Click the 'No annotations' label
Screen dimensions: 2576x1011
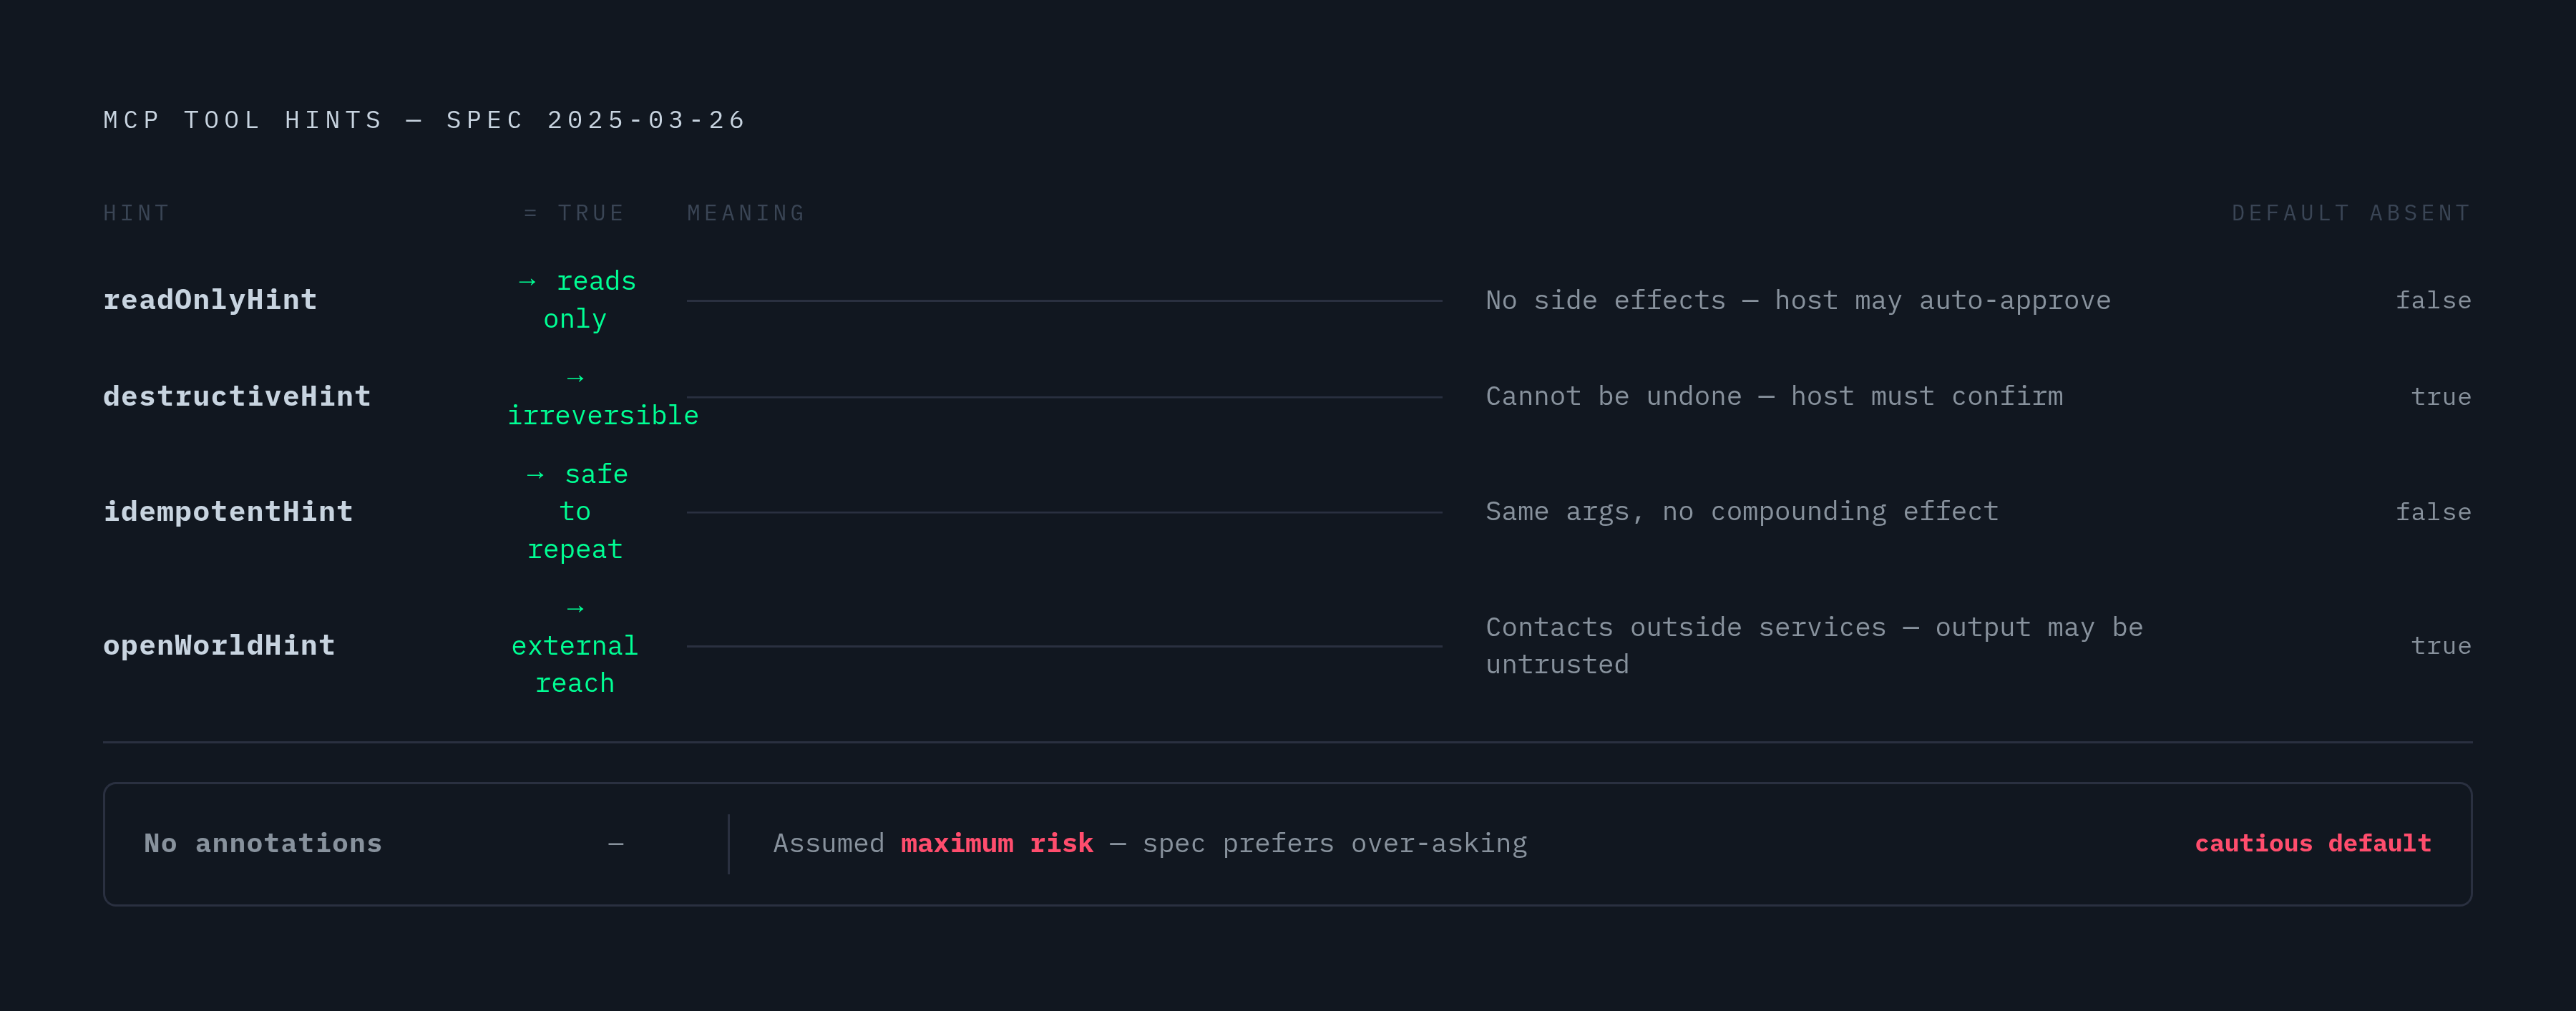pyautogui.click(x=263, y=843)
